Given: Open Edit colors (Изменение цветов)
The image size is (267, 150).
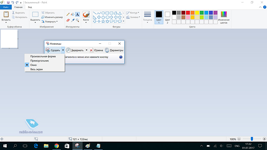Looking at the screenshot, I should pyautogui.click(x=224, y=17).
